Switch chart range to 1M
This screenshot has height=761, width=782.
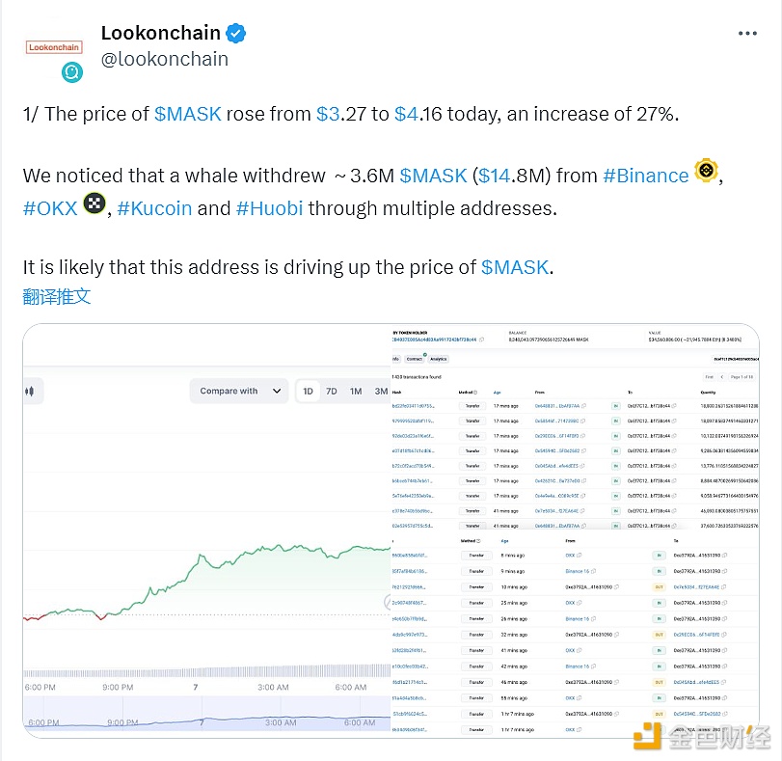356,392
